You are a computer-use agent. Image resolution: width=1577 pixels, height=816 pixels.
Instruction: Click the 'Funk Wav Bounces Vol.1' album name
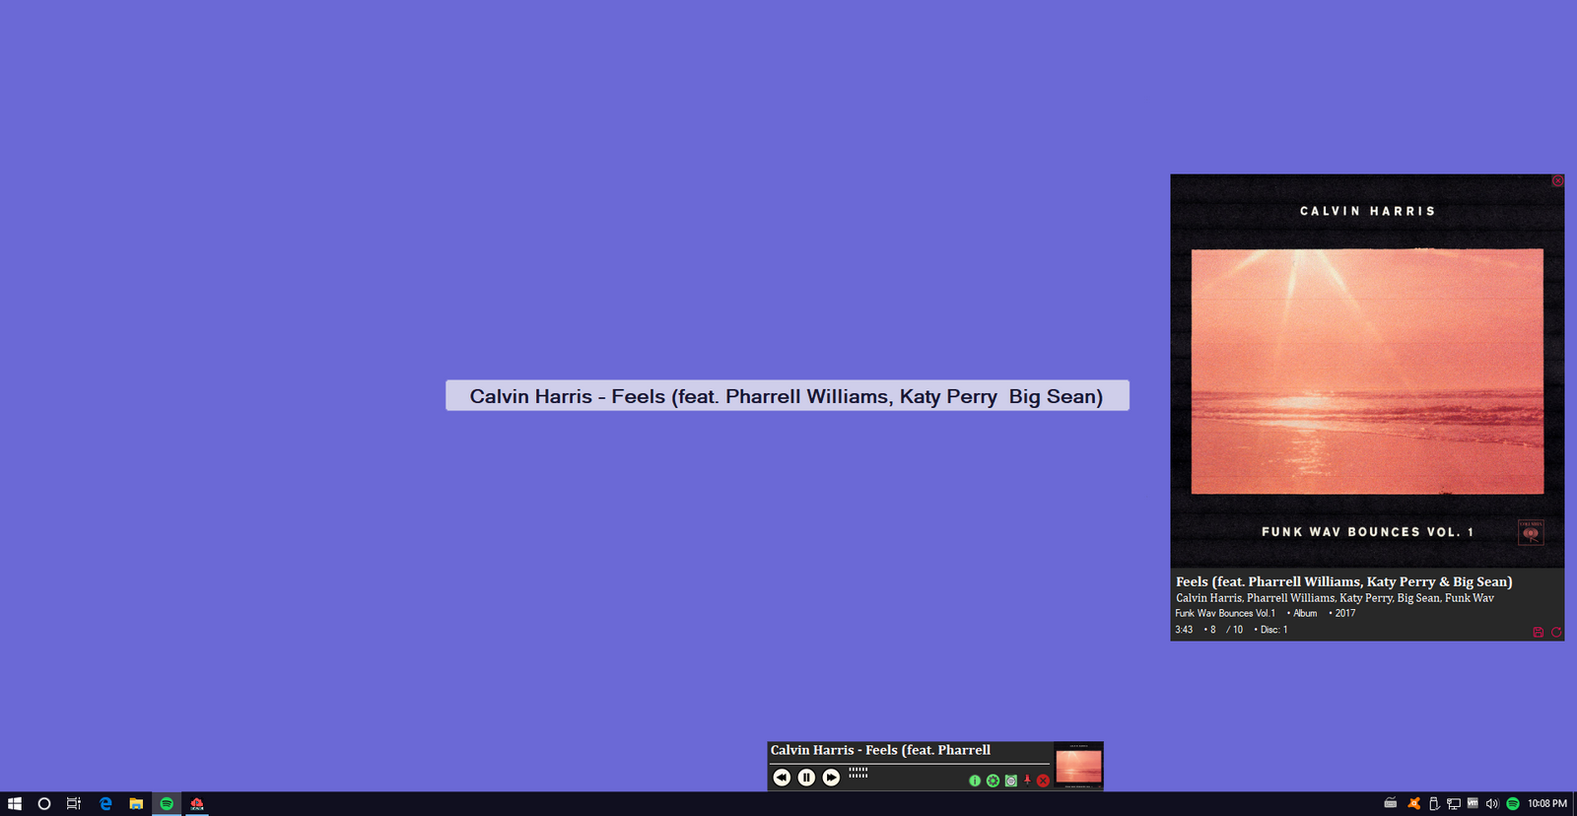tap(1225, 613)
